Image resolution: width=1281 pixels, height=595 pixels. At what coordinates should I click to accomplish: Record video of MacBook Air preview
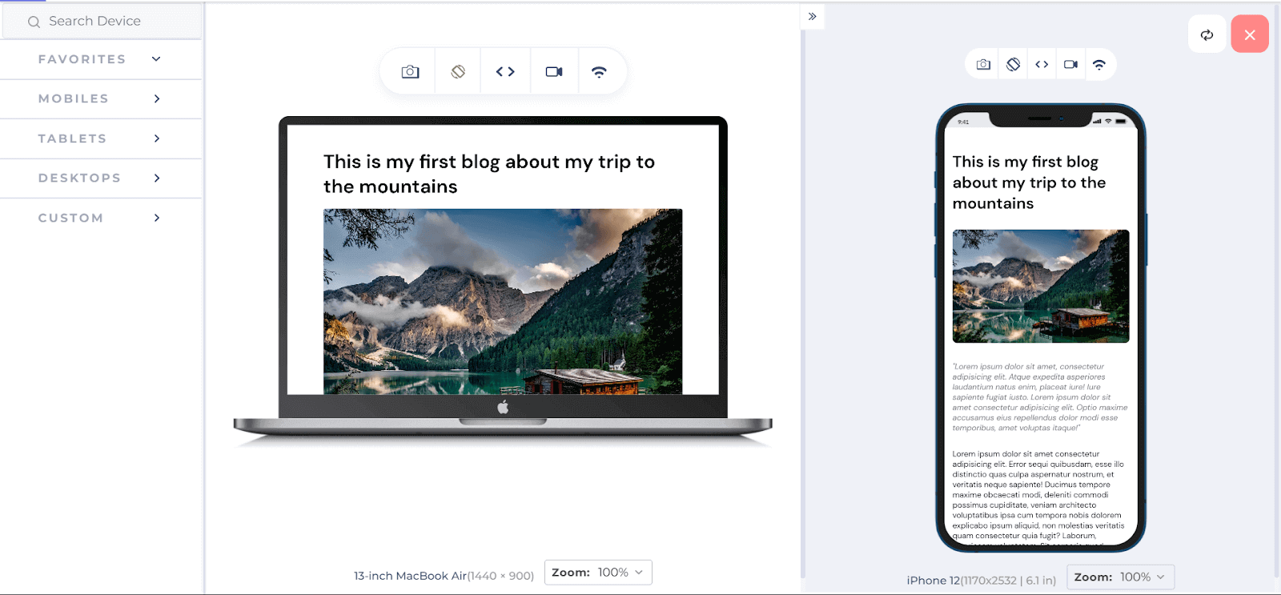coord(554,72)
